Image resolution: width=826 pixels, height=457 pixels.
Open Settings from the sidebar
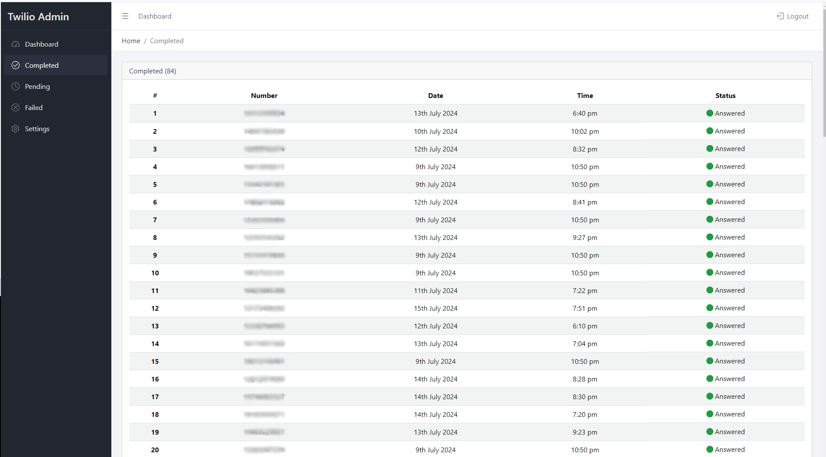(56, 129)
